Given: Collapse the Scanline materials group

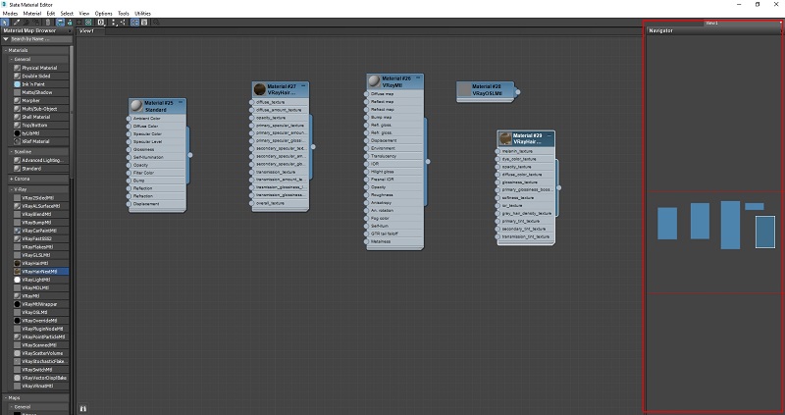Looking at the screenshot, I should [x=10, y=151].
